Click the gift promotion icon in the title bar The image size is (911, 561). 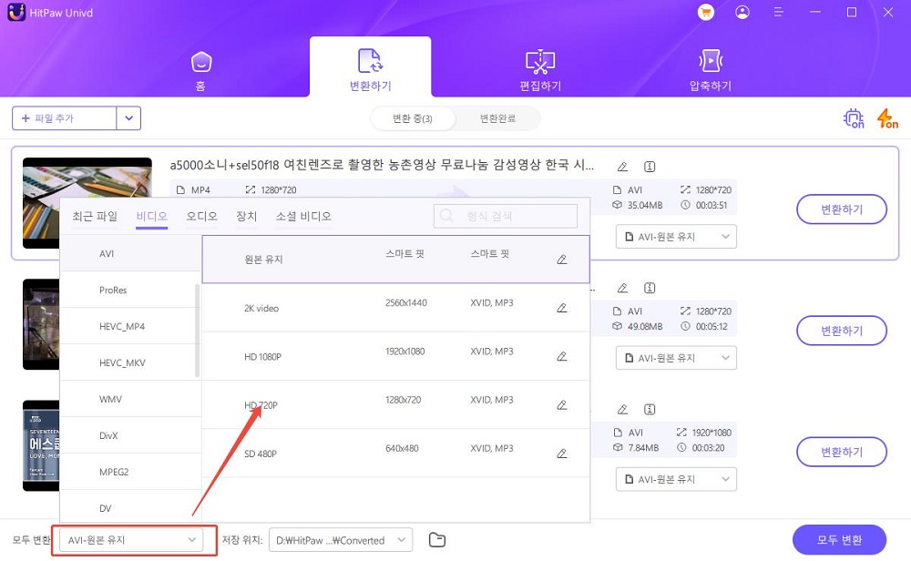[706, 12]
